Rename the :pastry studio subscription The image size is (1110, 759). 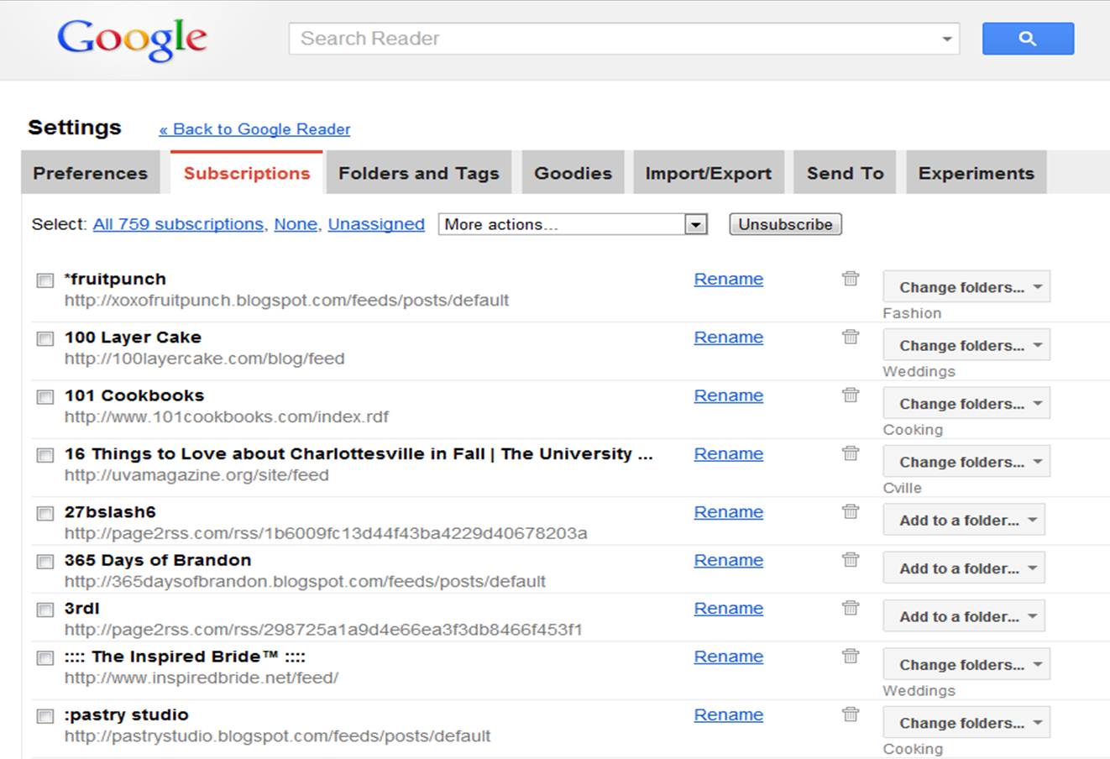[x=729, y=715]
